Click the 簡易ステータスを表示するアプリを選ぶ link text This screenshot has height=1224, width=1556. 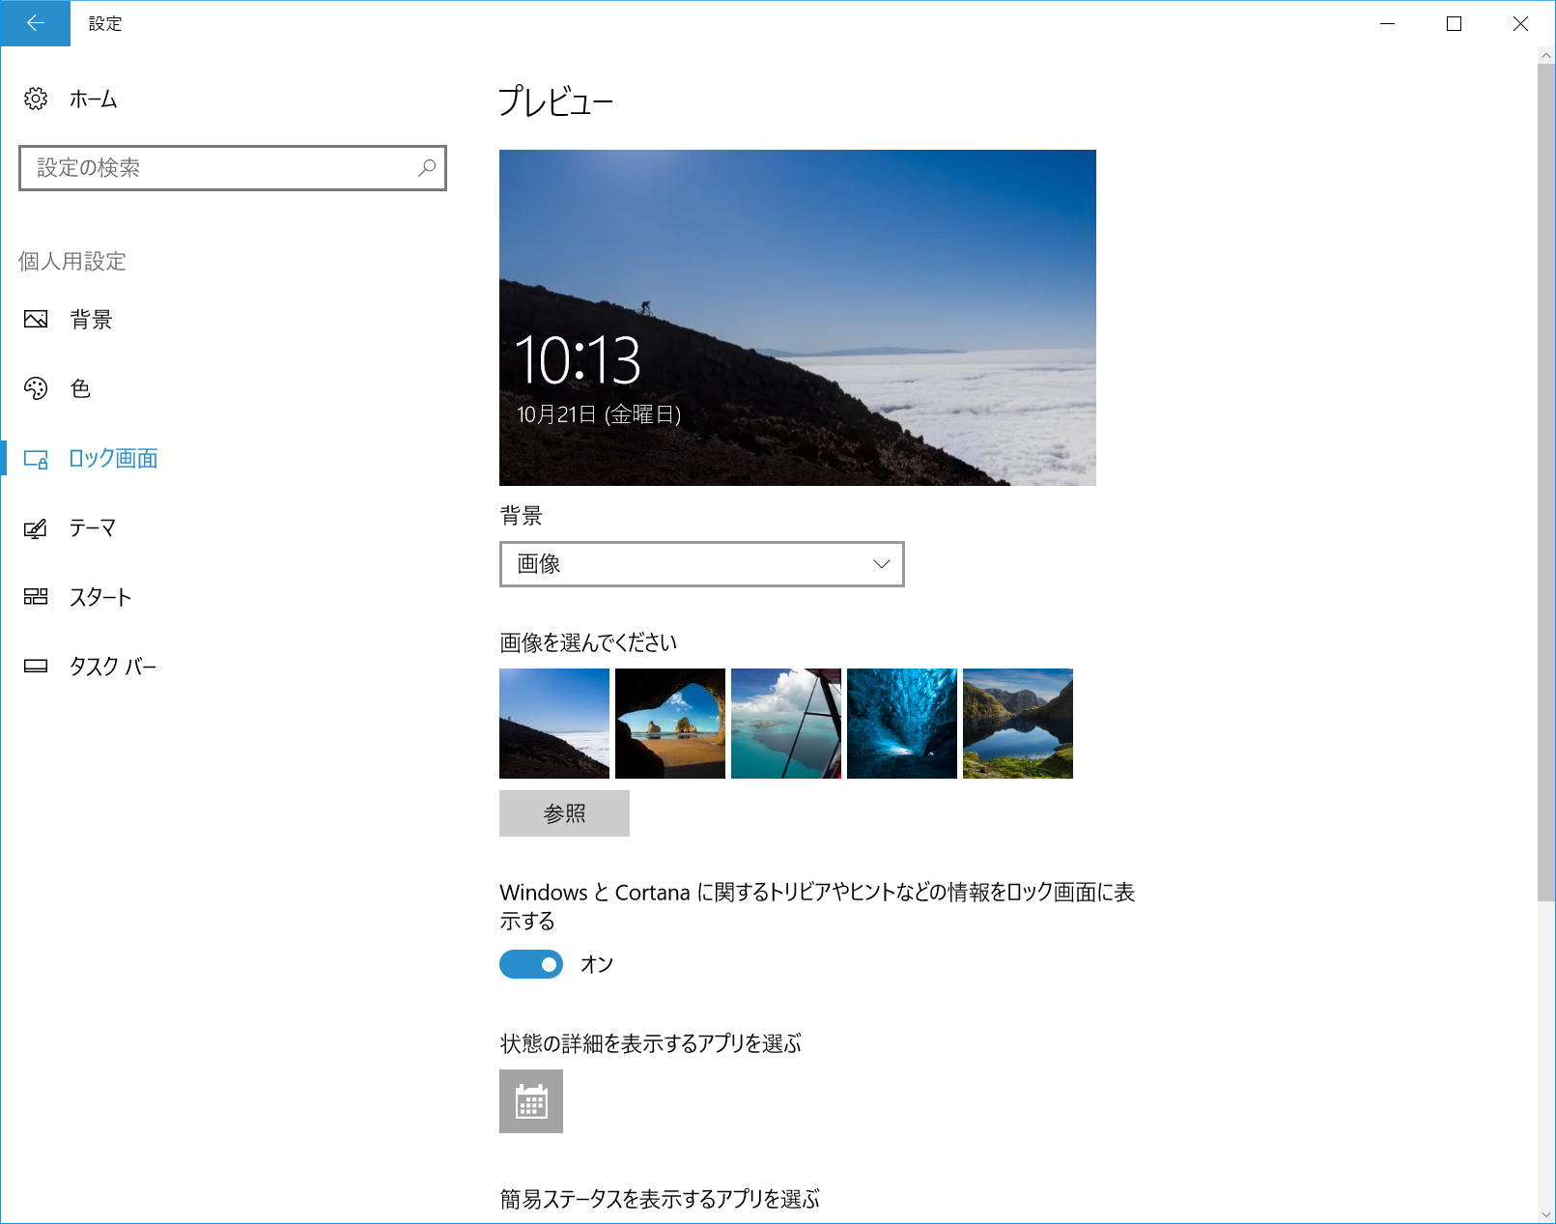pyautogui.click(x=659, y=1199)
